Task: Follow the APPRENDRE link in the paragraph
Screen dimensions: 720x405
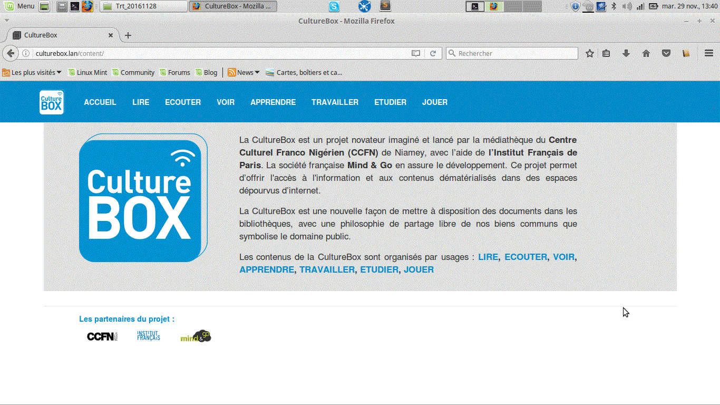Action: pyautogui.click(x=267, y=269)
